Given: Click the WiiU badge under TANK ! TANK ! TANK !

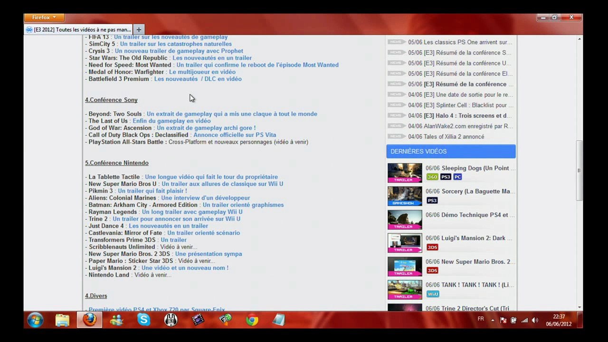Looking at the screenshot, I should click(433, 294).
